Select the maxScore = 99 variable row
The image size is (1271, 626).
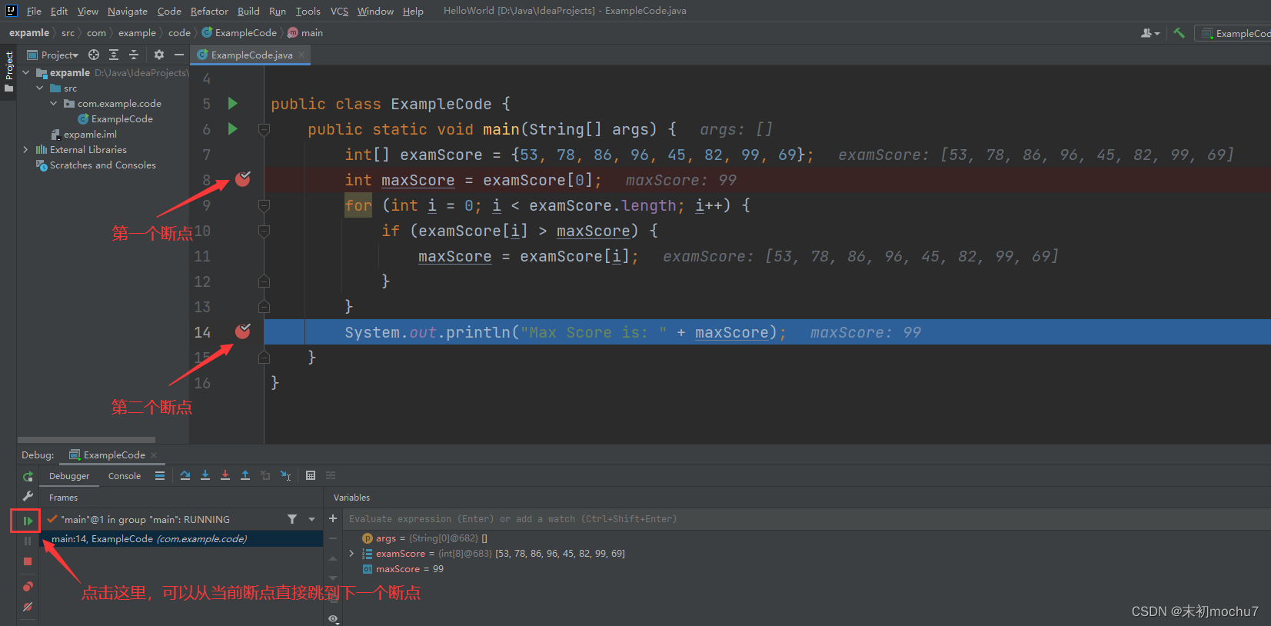403,569
